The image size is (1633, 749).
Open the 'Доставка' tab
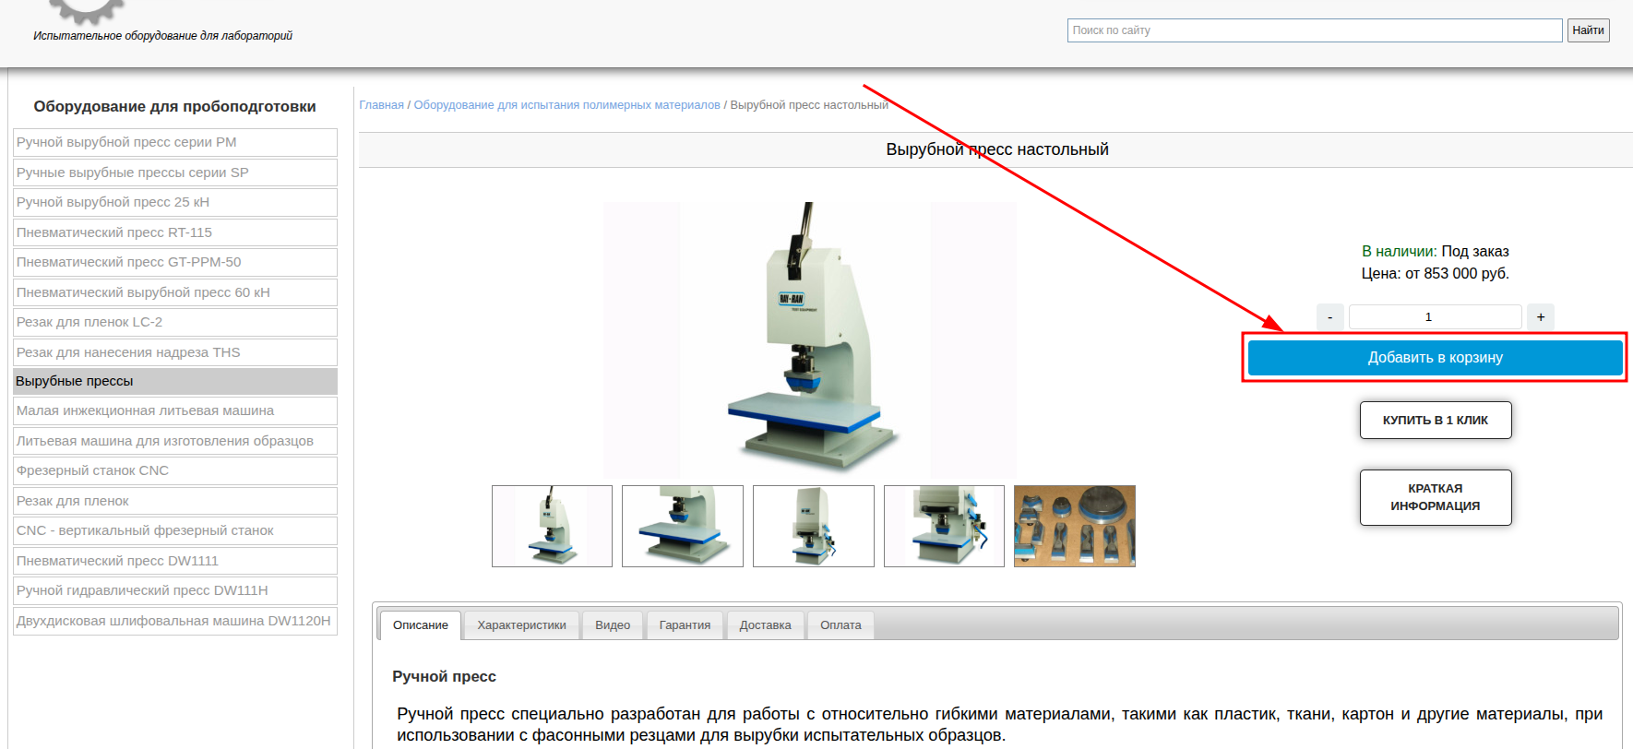point(765,625)
